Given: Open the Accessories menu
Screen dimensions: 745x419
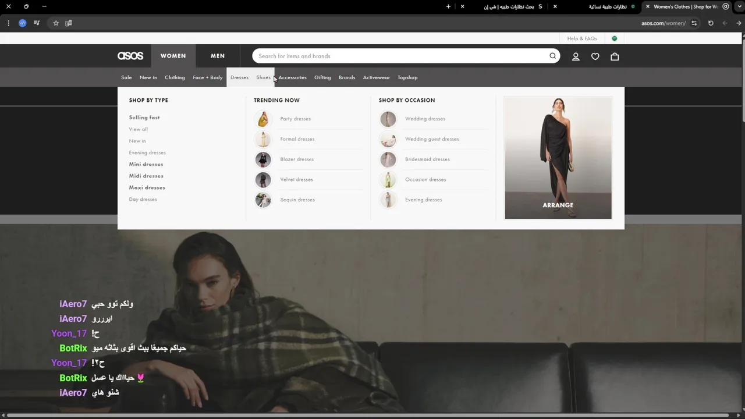Looking at the screenshot, I should tap(292, 77).
